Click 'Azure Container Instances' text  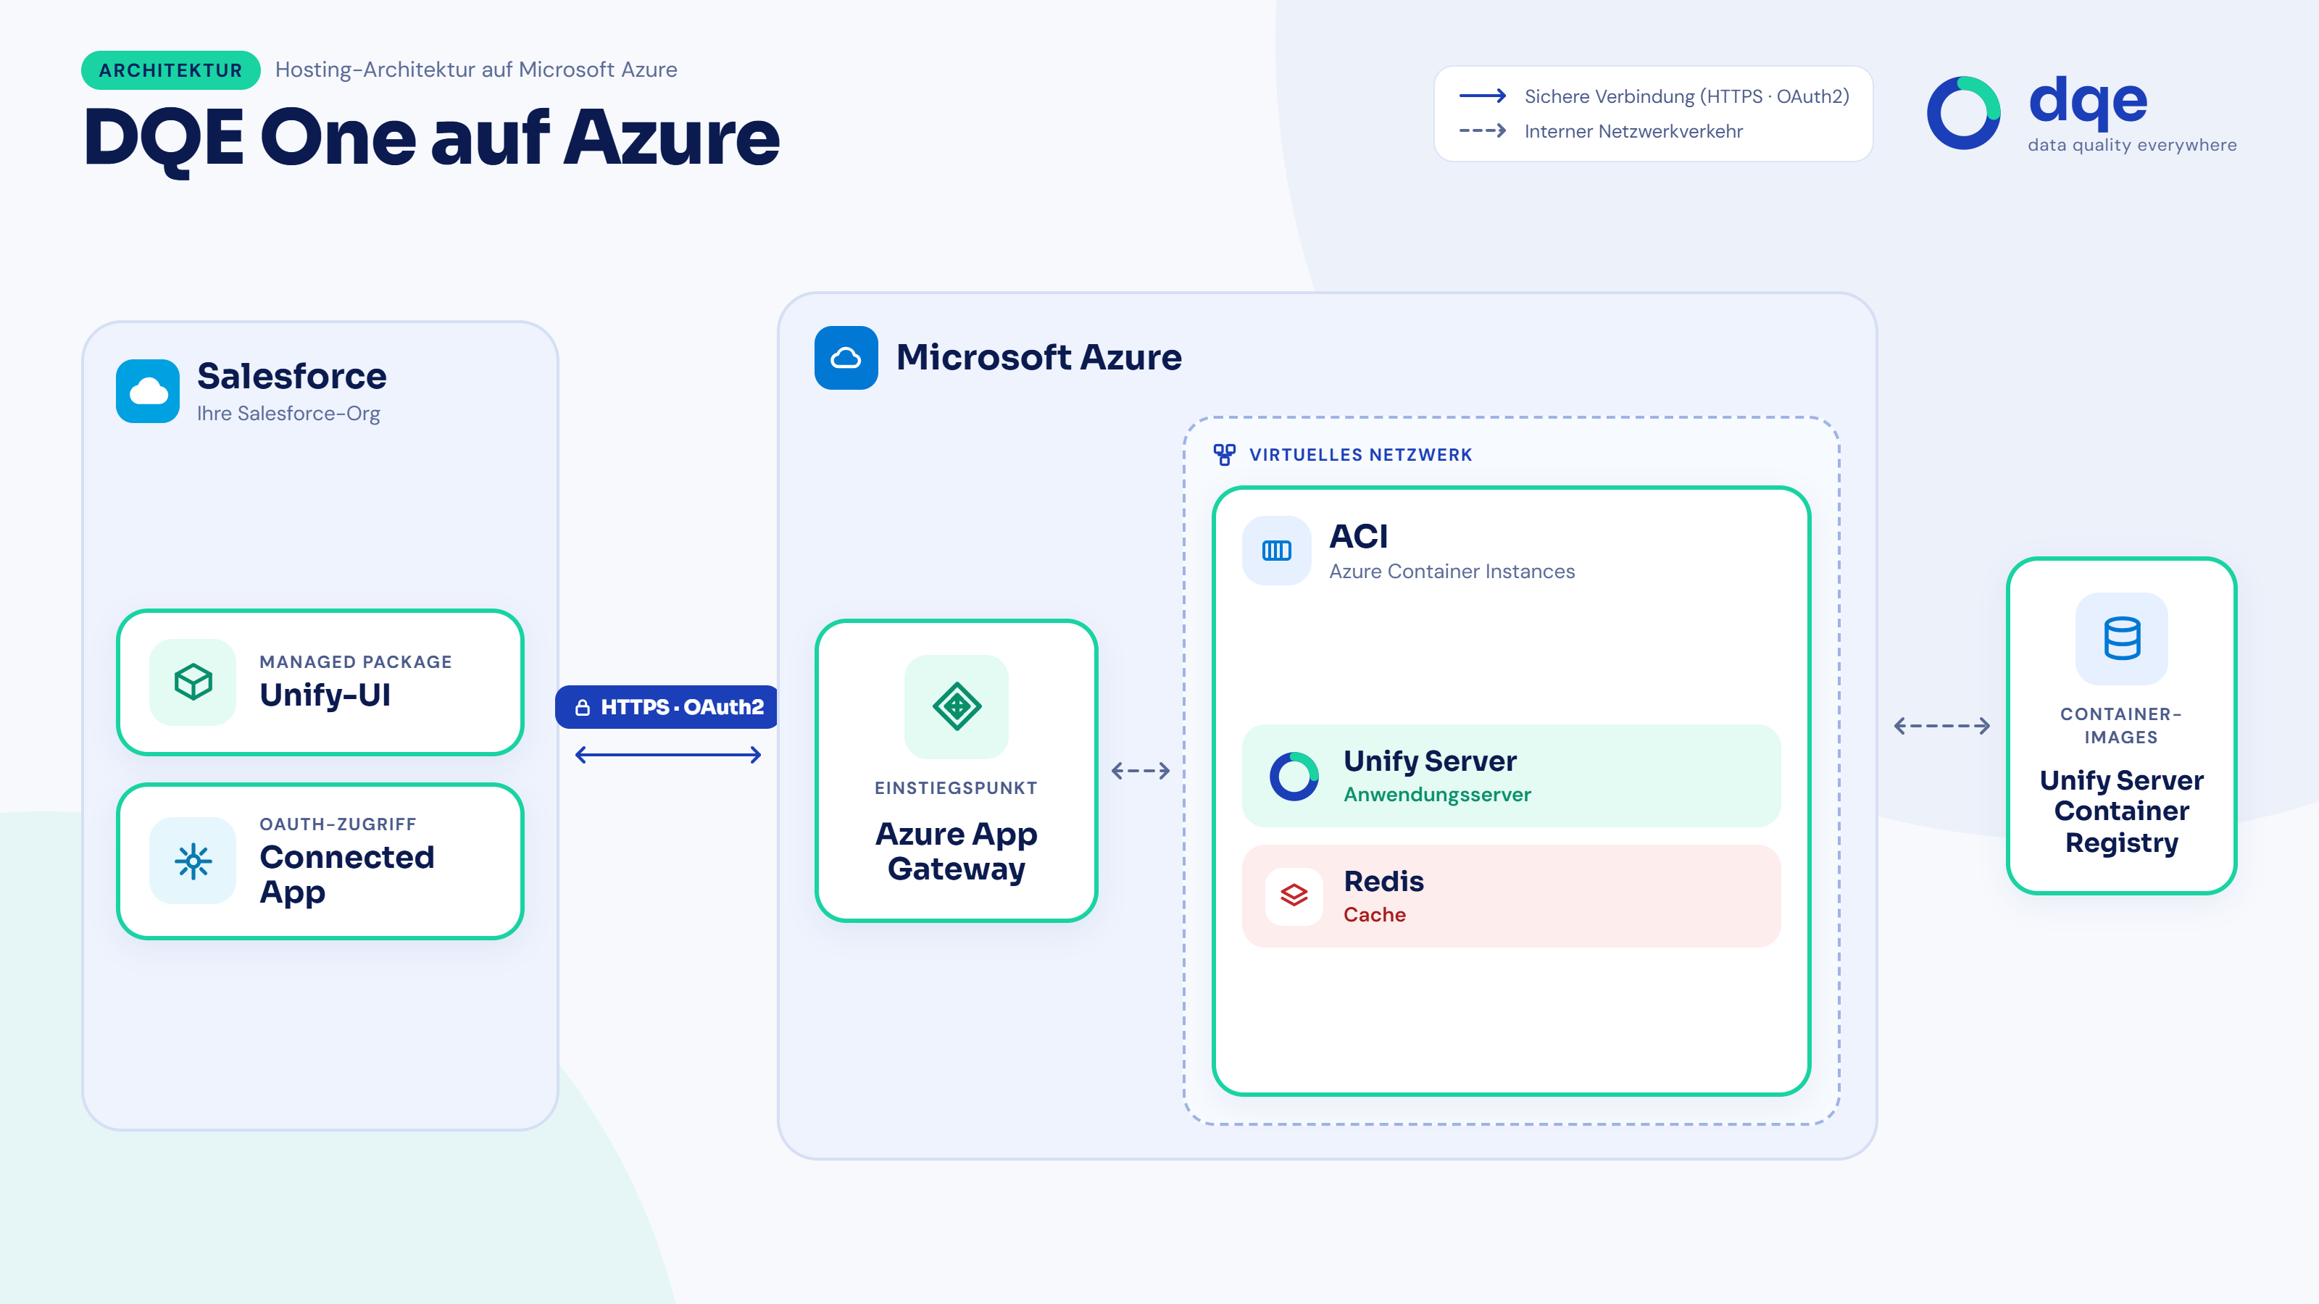pos(1452,572)
